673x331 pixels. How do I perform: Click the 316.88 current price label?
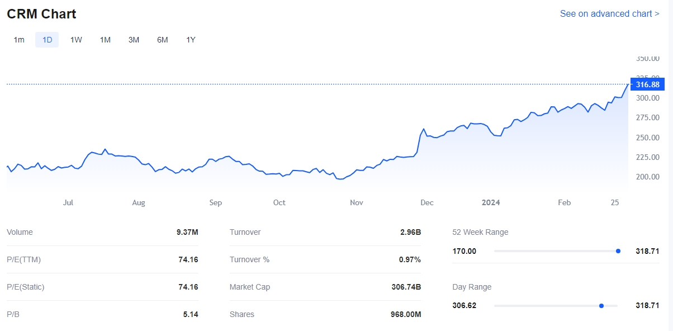[x=647, y=84]
